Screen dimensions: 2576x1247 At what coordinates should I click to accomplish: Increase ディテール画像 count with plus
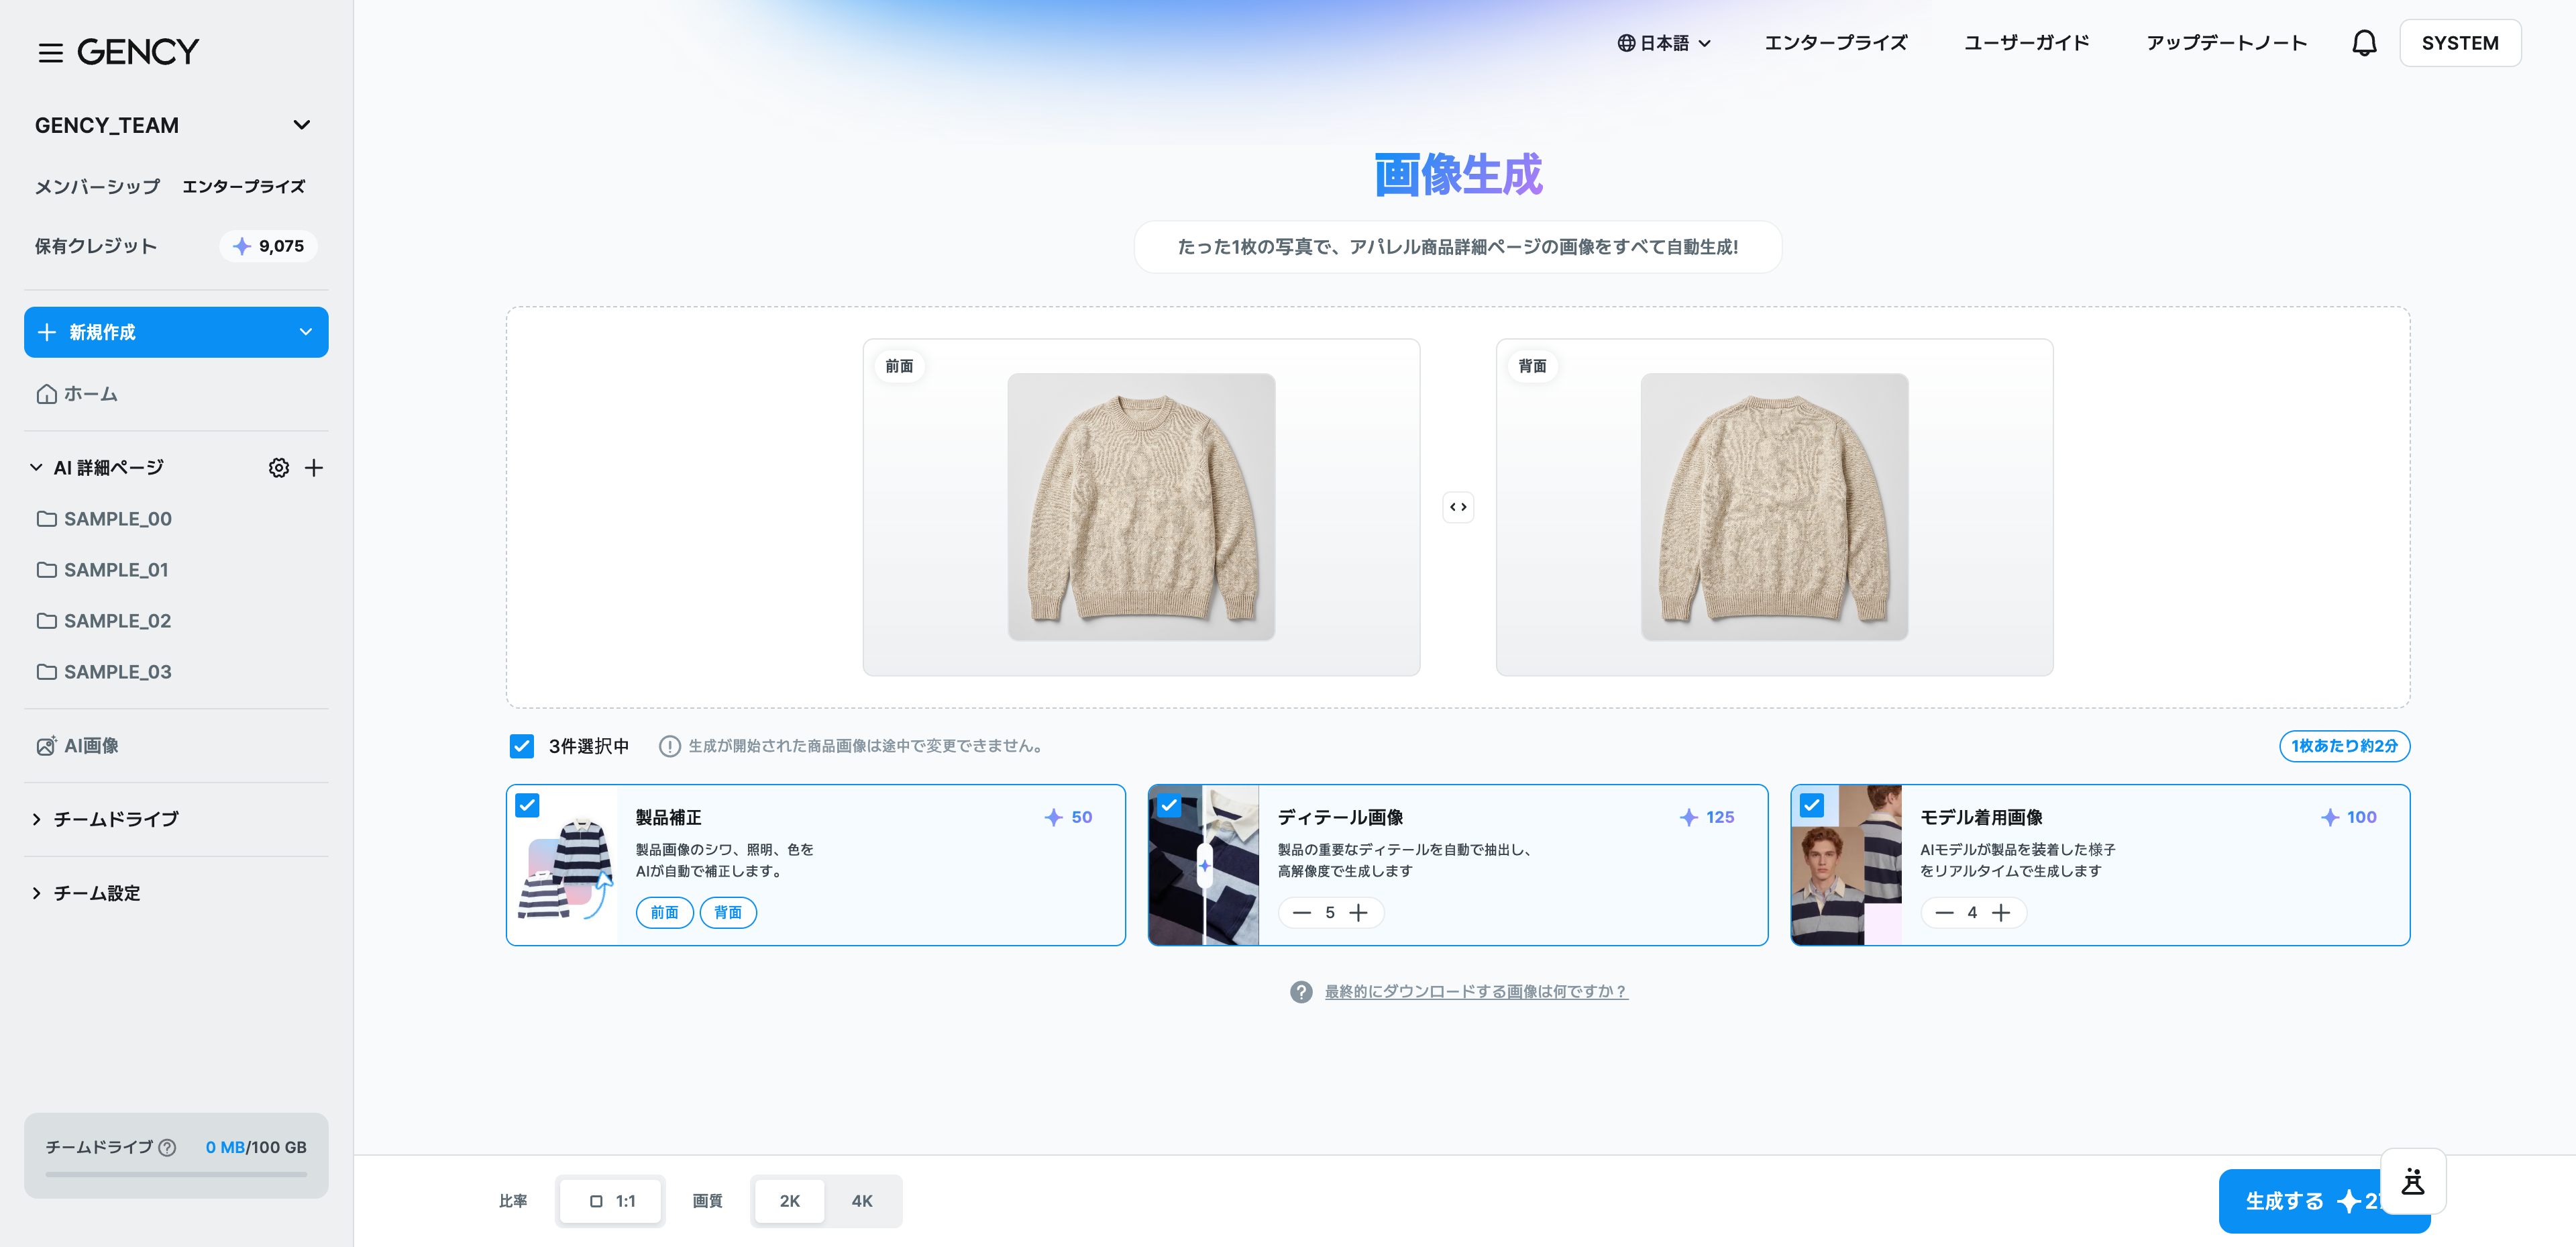pos(1358,913)
